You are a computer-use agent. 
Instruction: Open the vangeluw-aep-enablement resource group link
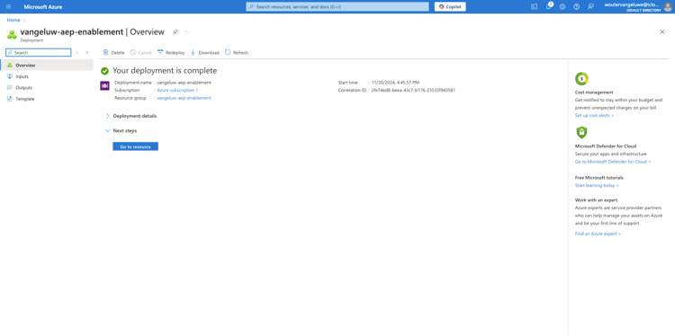click(184, 98)
